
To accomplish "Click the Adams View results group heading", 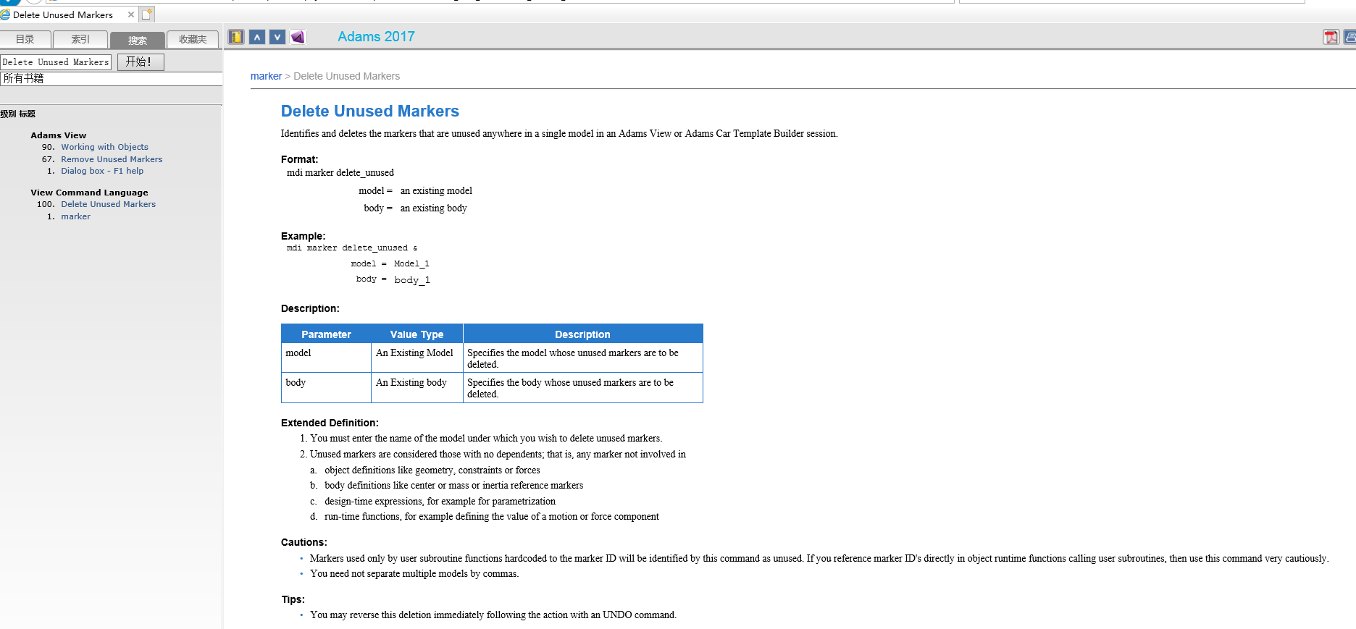I will coord(58,135).
